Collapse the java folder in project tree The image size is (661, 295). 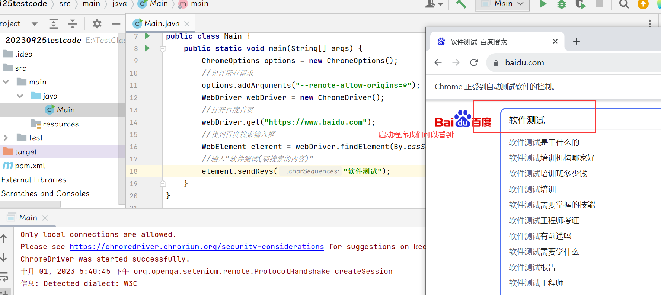(20, 96)
